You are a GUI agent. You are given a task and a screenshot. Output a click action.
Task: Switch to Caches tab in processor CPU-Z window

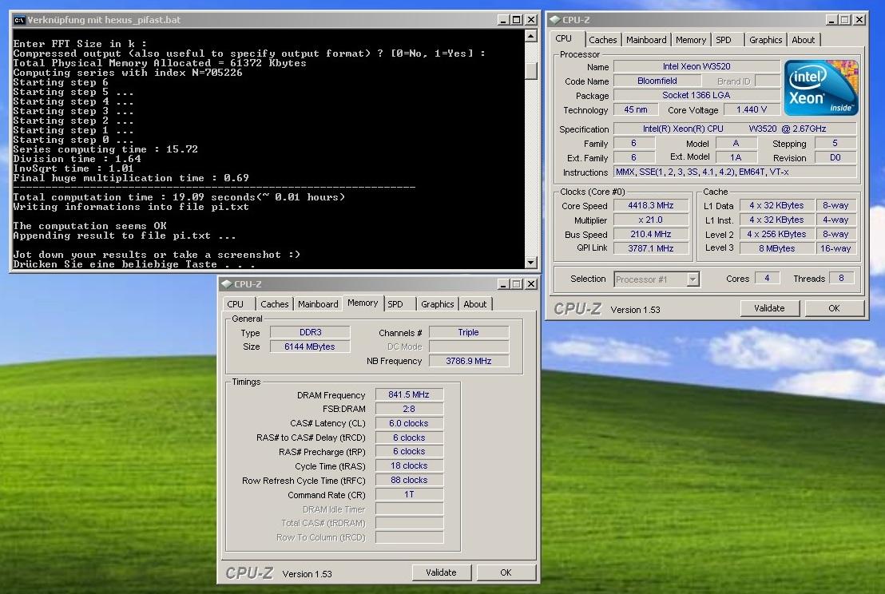(x=602, y=40)
